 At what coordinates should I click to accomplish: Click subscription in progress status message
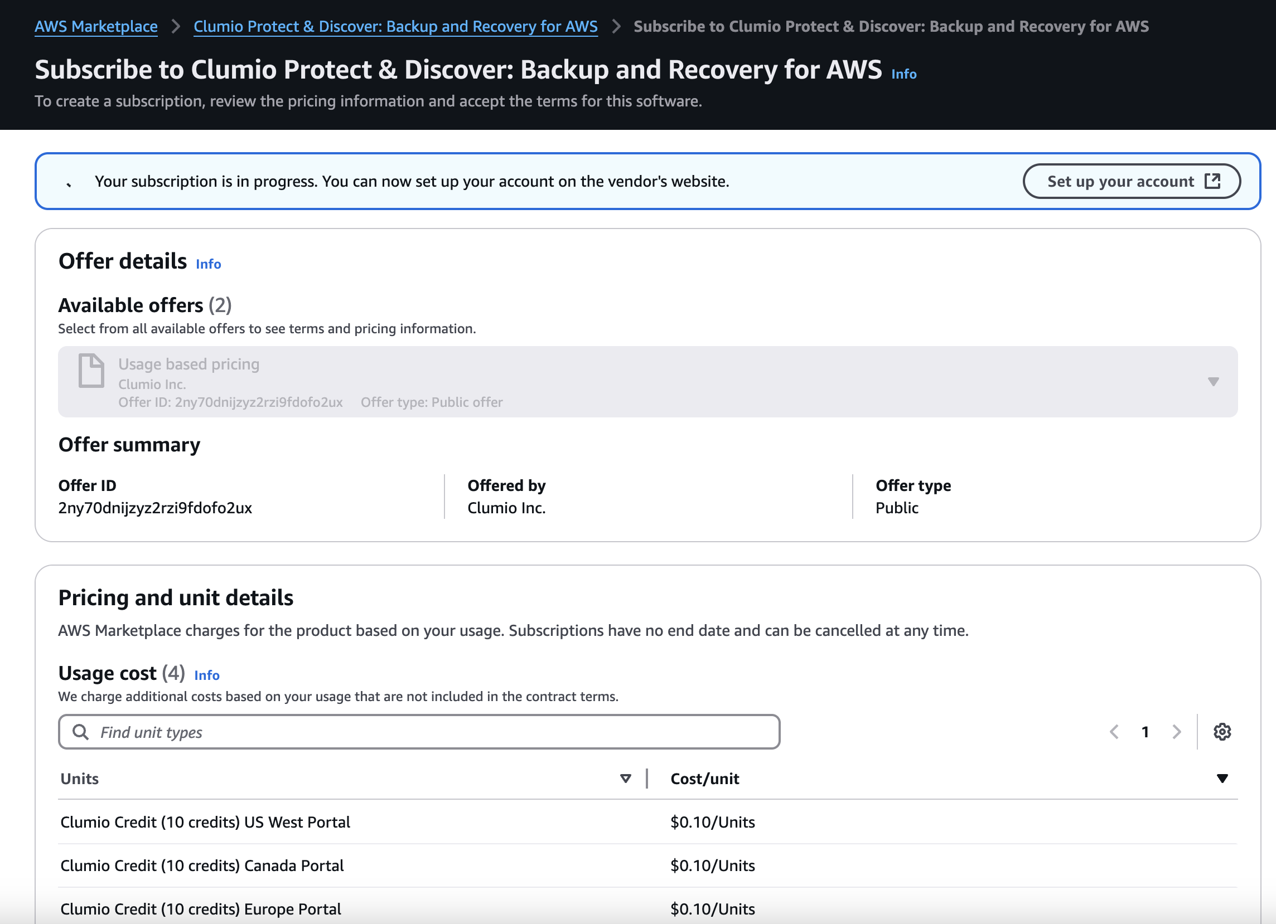click(412, 181)
